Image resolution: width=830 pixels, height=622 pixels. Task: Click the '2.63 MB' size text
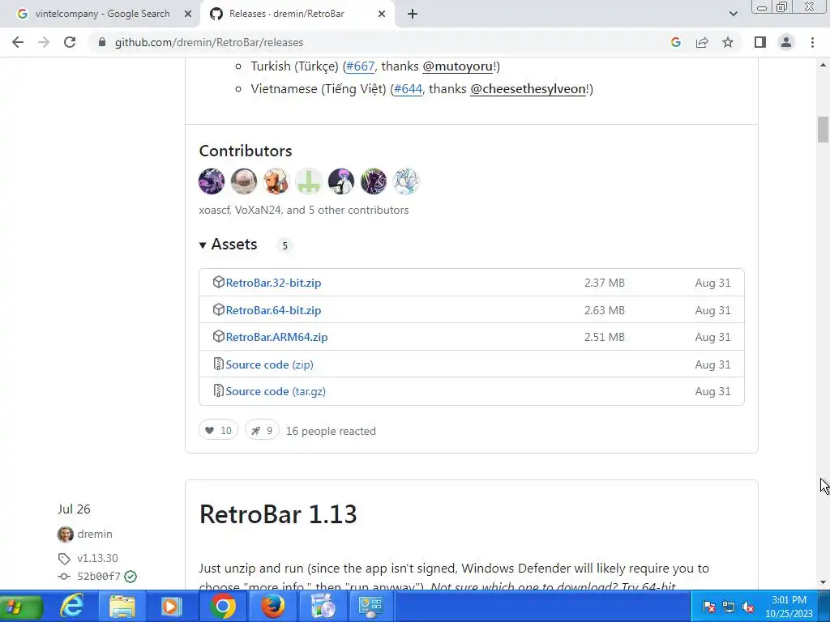605,310
